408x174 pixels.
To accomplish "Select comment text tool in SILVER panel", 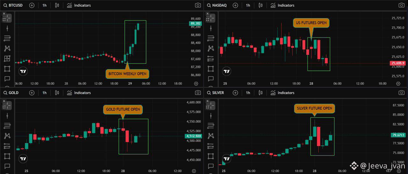I will 210,166.
